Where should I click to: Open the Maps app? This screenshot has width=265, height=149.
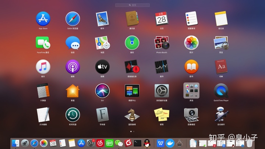point(102,43)
